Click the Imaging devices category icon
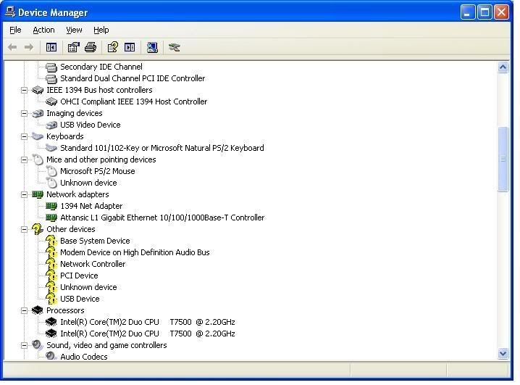 click(x=38, y=113)
